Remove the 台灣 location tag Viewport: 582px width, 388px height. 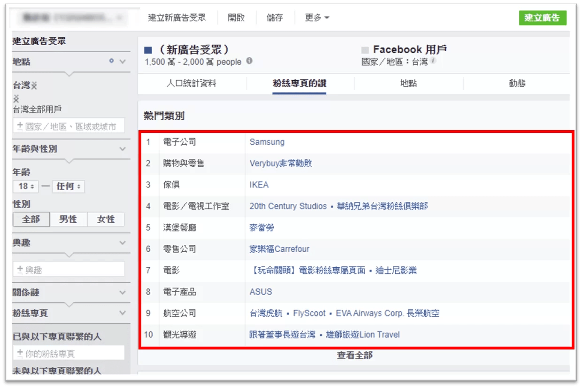[x=34, y=86]
